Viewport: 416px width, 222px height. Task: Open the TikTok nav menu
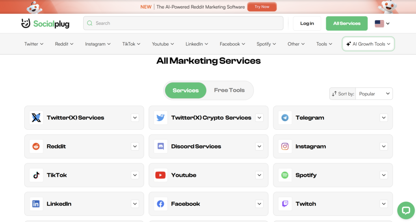tap(131, 44)
